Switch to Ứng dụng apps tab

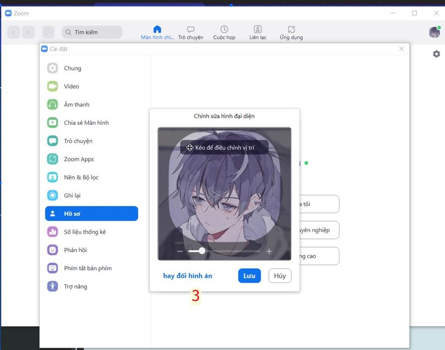(291, 33)
